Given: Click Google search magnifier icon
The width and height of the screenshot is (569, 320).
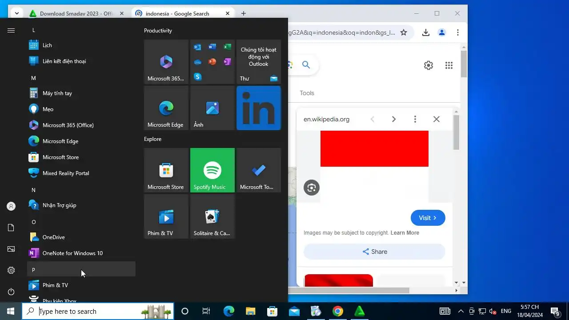Looking at the screenshot, I should (x=306, y=65).
